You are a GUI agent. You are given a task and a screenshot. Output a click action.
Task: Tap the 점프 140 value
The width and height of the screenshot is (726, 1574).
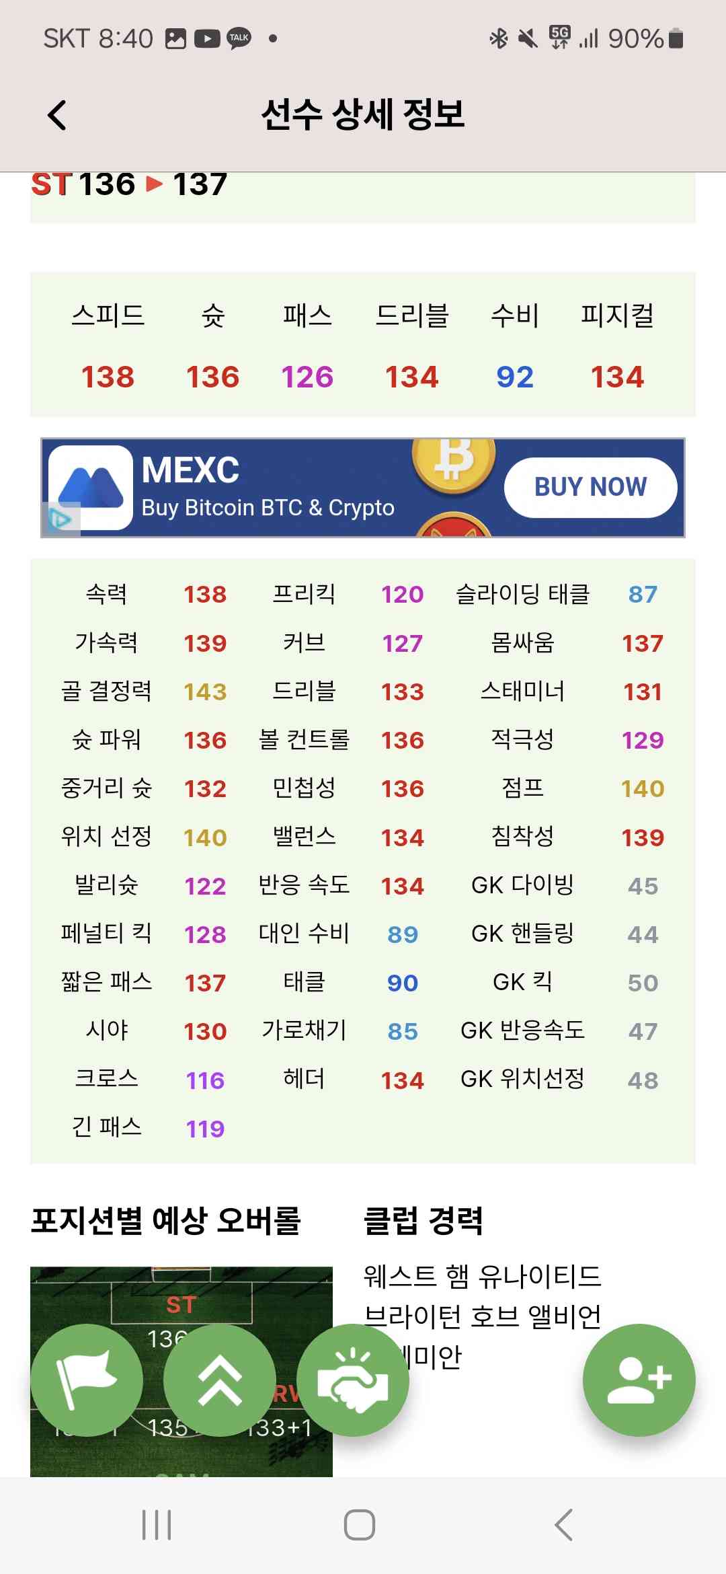coord(643,788)
